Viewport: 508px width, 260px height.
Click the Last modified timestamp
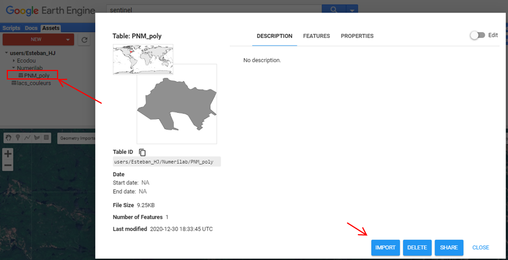pyautogui.click(x=181, y=229)
